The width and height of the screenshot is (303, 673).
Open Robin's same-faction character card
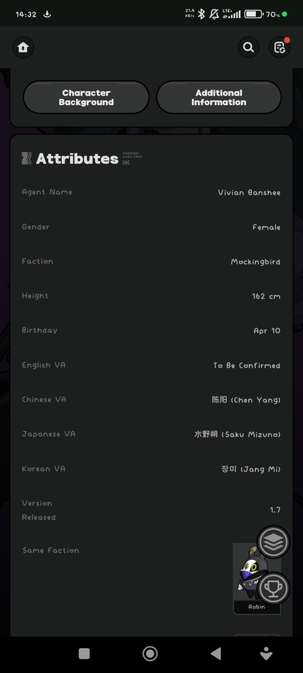point(257,579)
